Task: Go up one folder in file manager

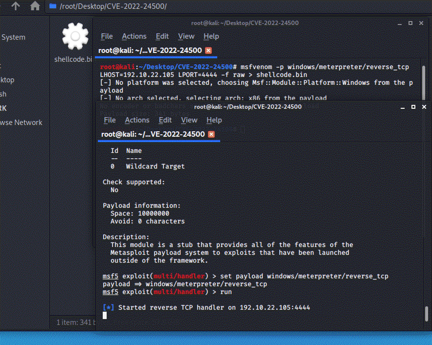Action: [x=16, y=6]
